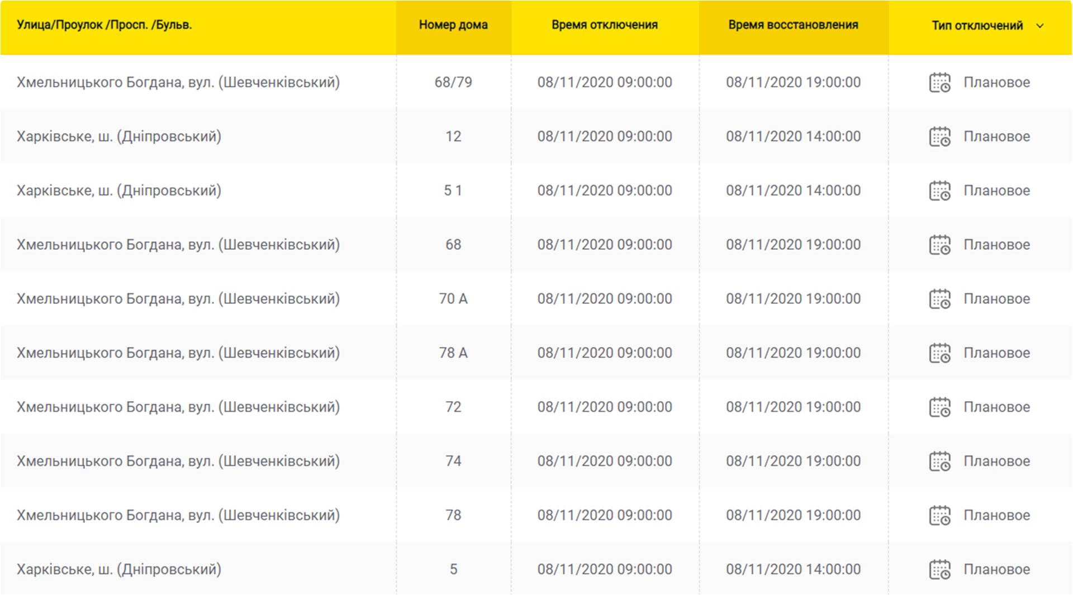
Task: Select Харківське street cell for house 12
Action: pyautogui.click(x=119, y=137)
